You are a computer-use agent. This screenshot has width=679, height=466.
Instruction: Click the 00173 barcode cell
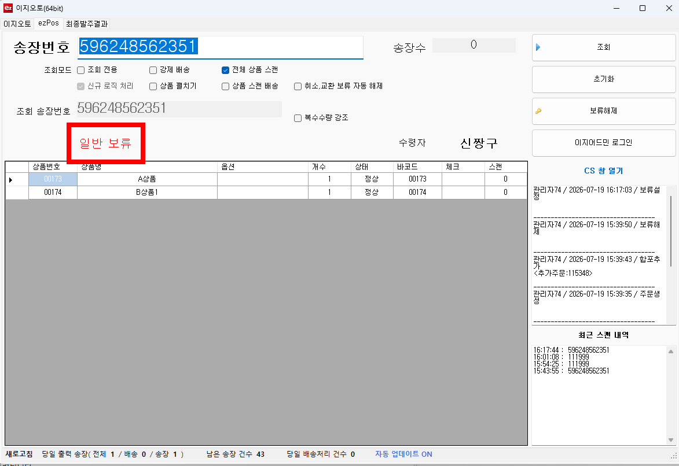417,179
